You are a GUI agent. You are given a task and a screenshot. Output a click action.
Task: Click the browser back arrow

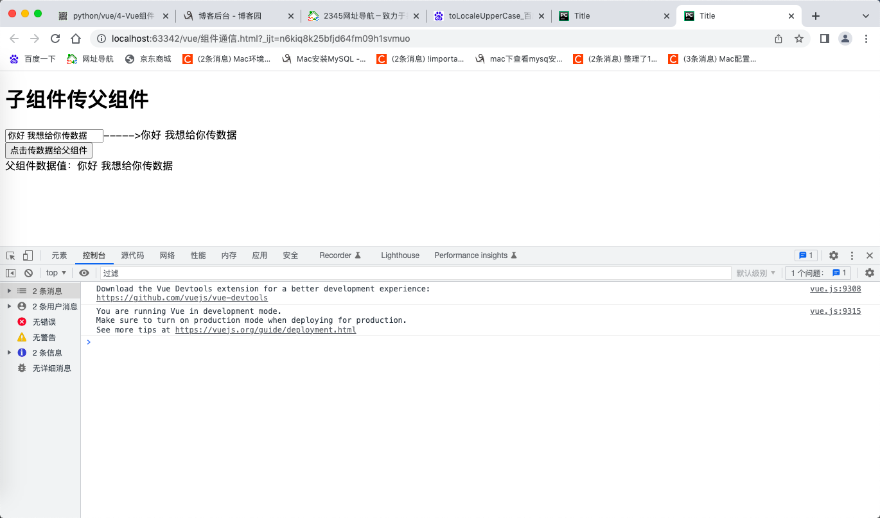pyautogui.click(x=14, y=39)
